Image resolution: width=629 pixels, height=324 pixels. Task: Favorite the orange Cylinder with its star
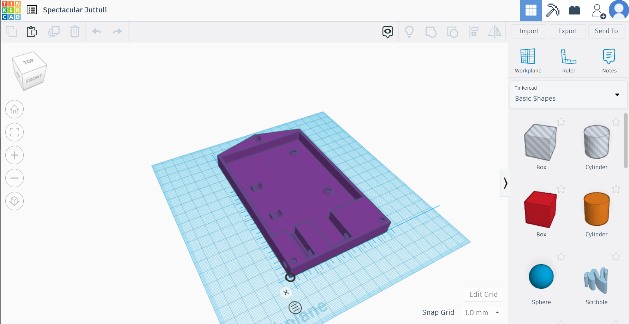[616, 189]
